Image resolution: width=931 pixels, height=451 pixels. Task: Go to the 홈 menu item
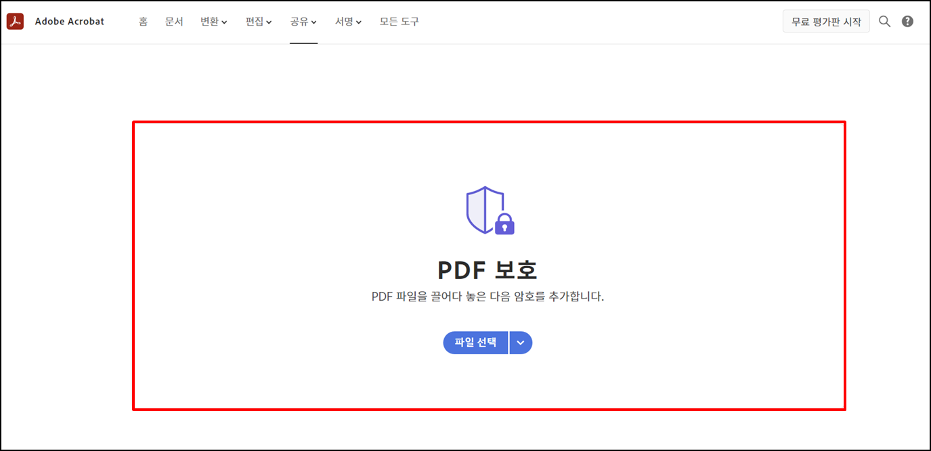click(143, 21)
